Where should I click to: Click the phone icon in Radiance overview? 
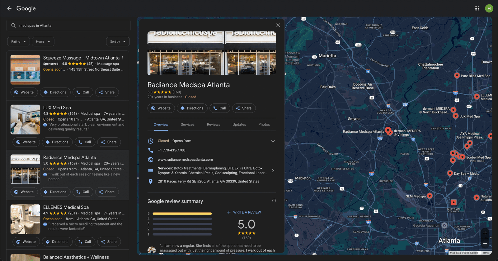click(x=151, y=150)
